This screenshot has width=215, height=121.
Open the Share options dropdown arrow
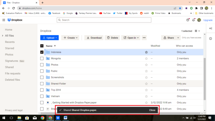point(178,38)
